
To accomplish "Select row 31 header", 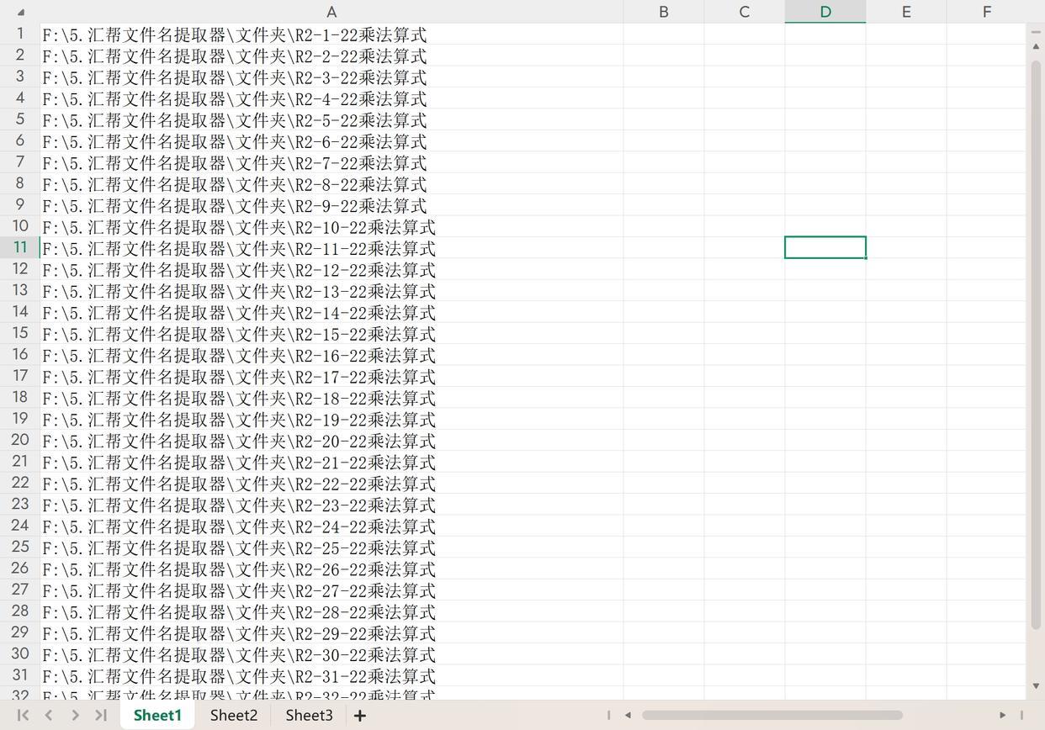I will tap(19, 674).
